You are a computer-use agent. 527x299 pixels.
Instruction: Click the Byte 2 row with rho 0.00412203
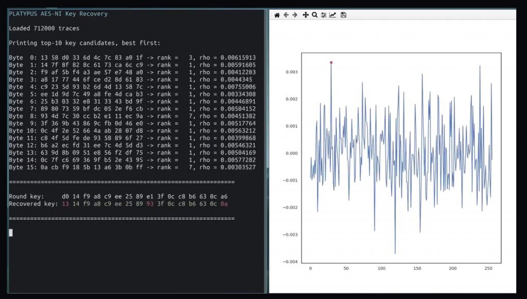pos(132,72)
